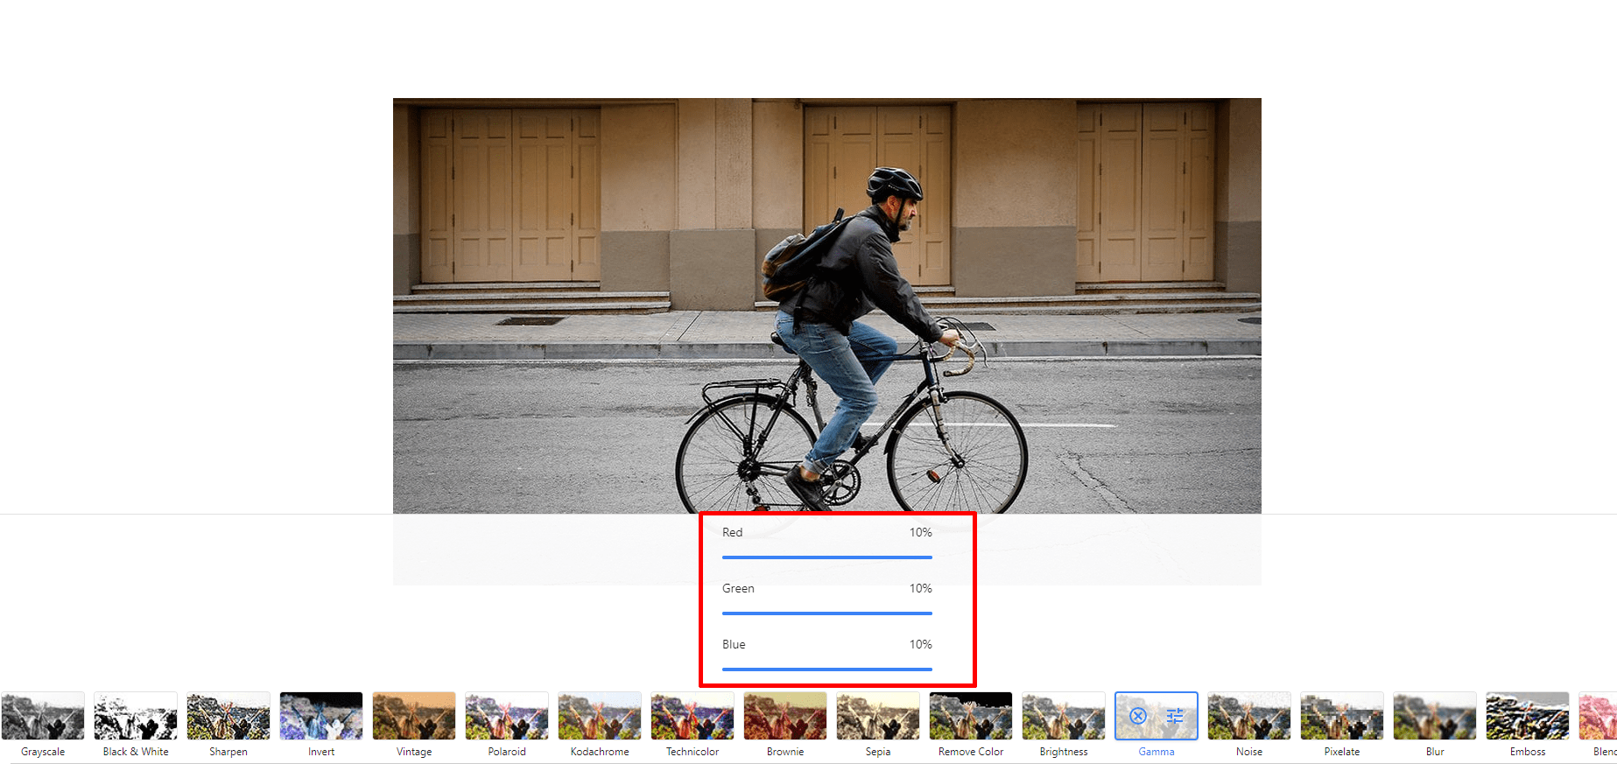This screenshot has height=764, width=1617.
Task: Choose the Brightness filter
Action: coord(1064,716)
